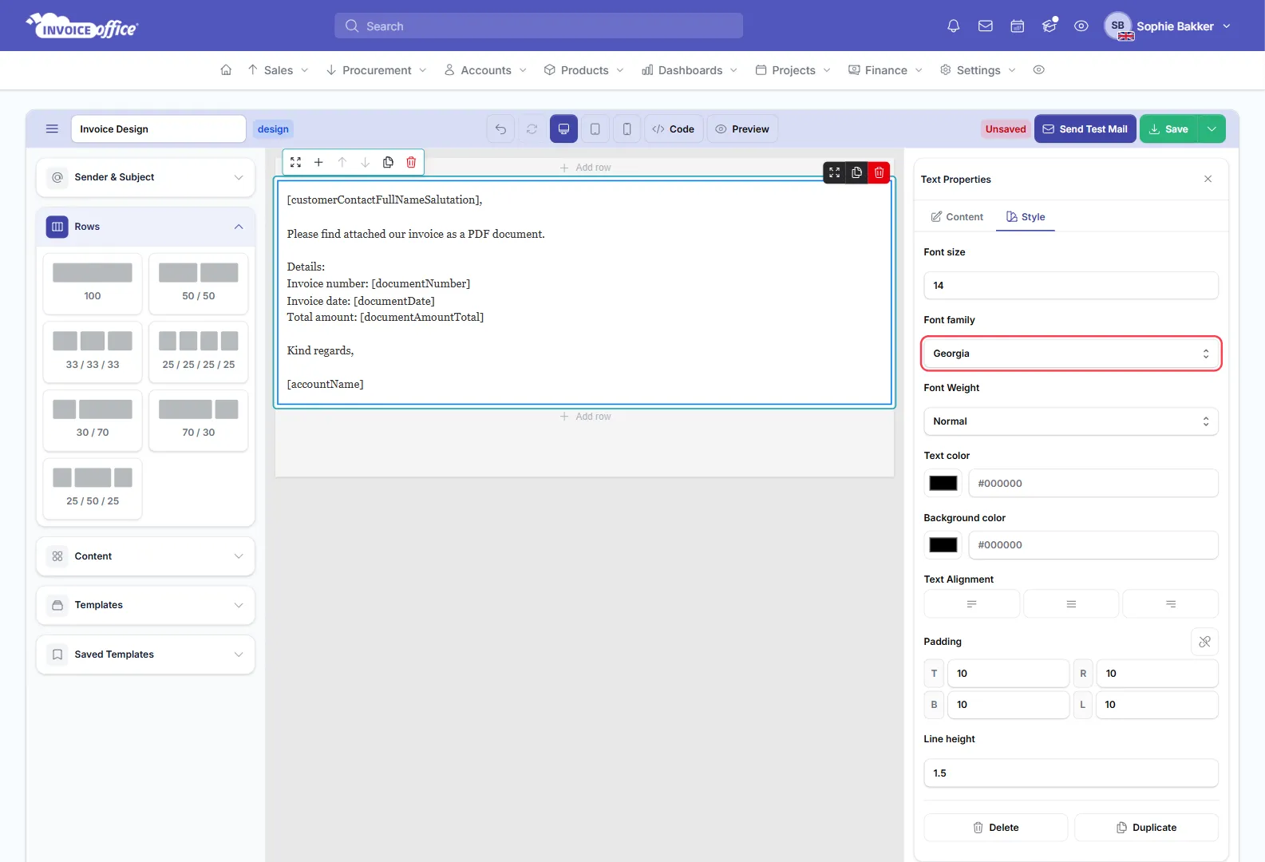
Task: Move the row down with the arrow
Action: click(x=366, y=162)
